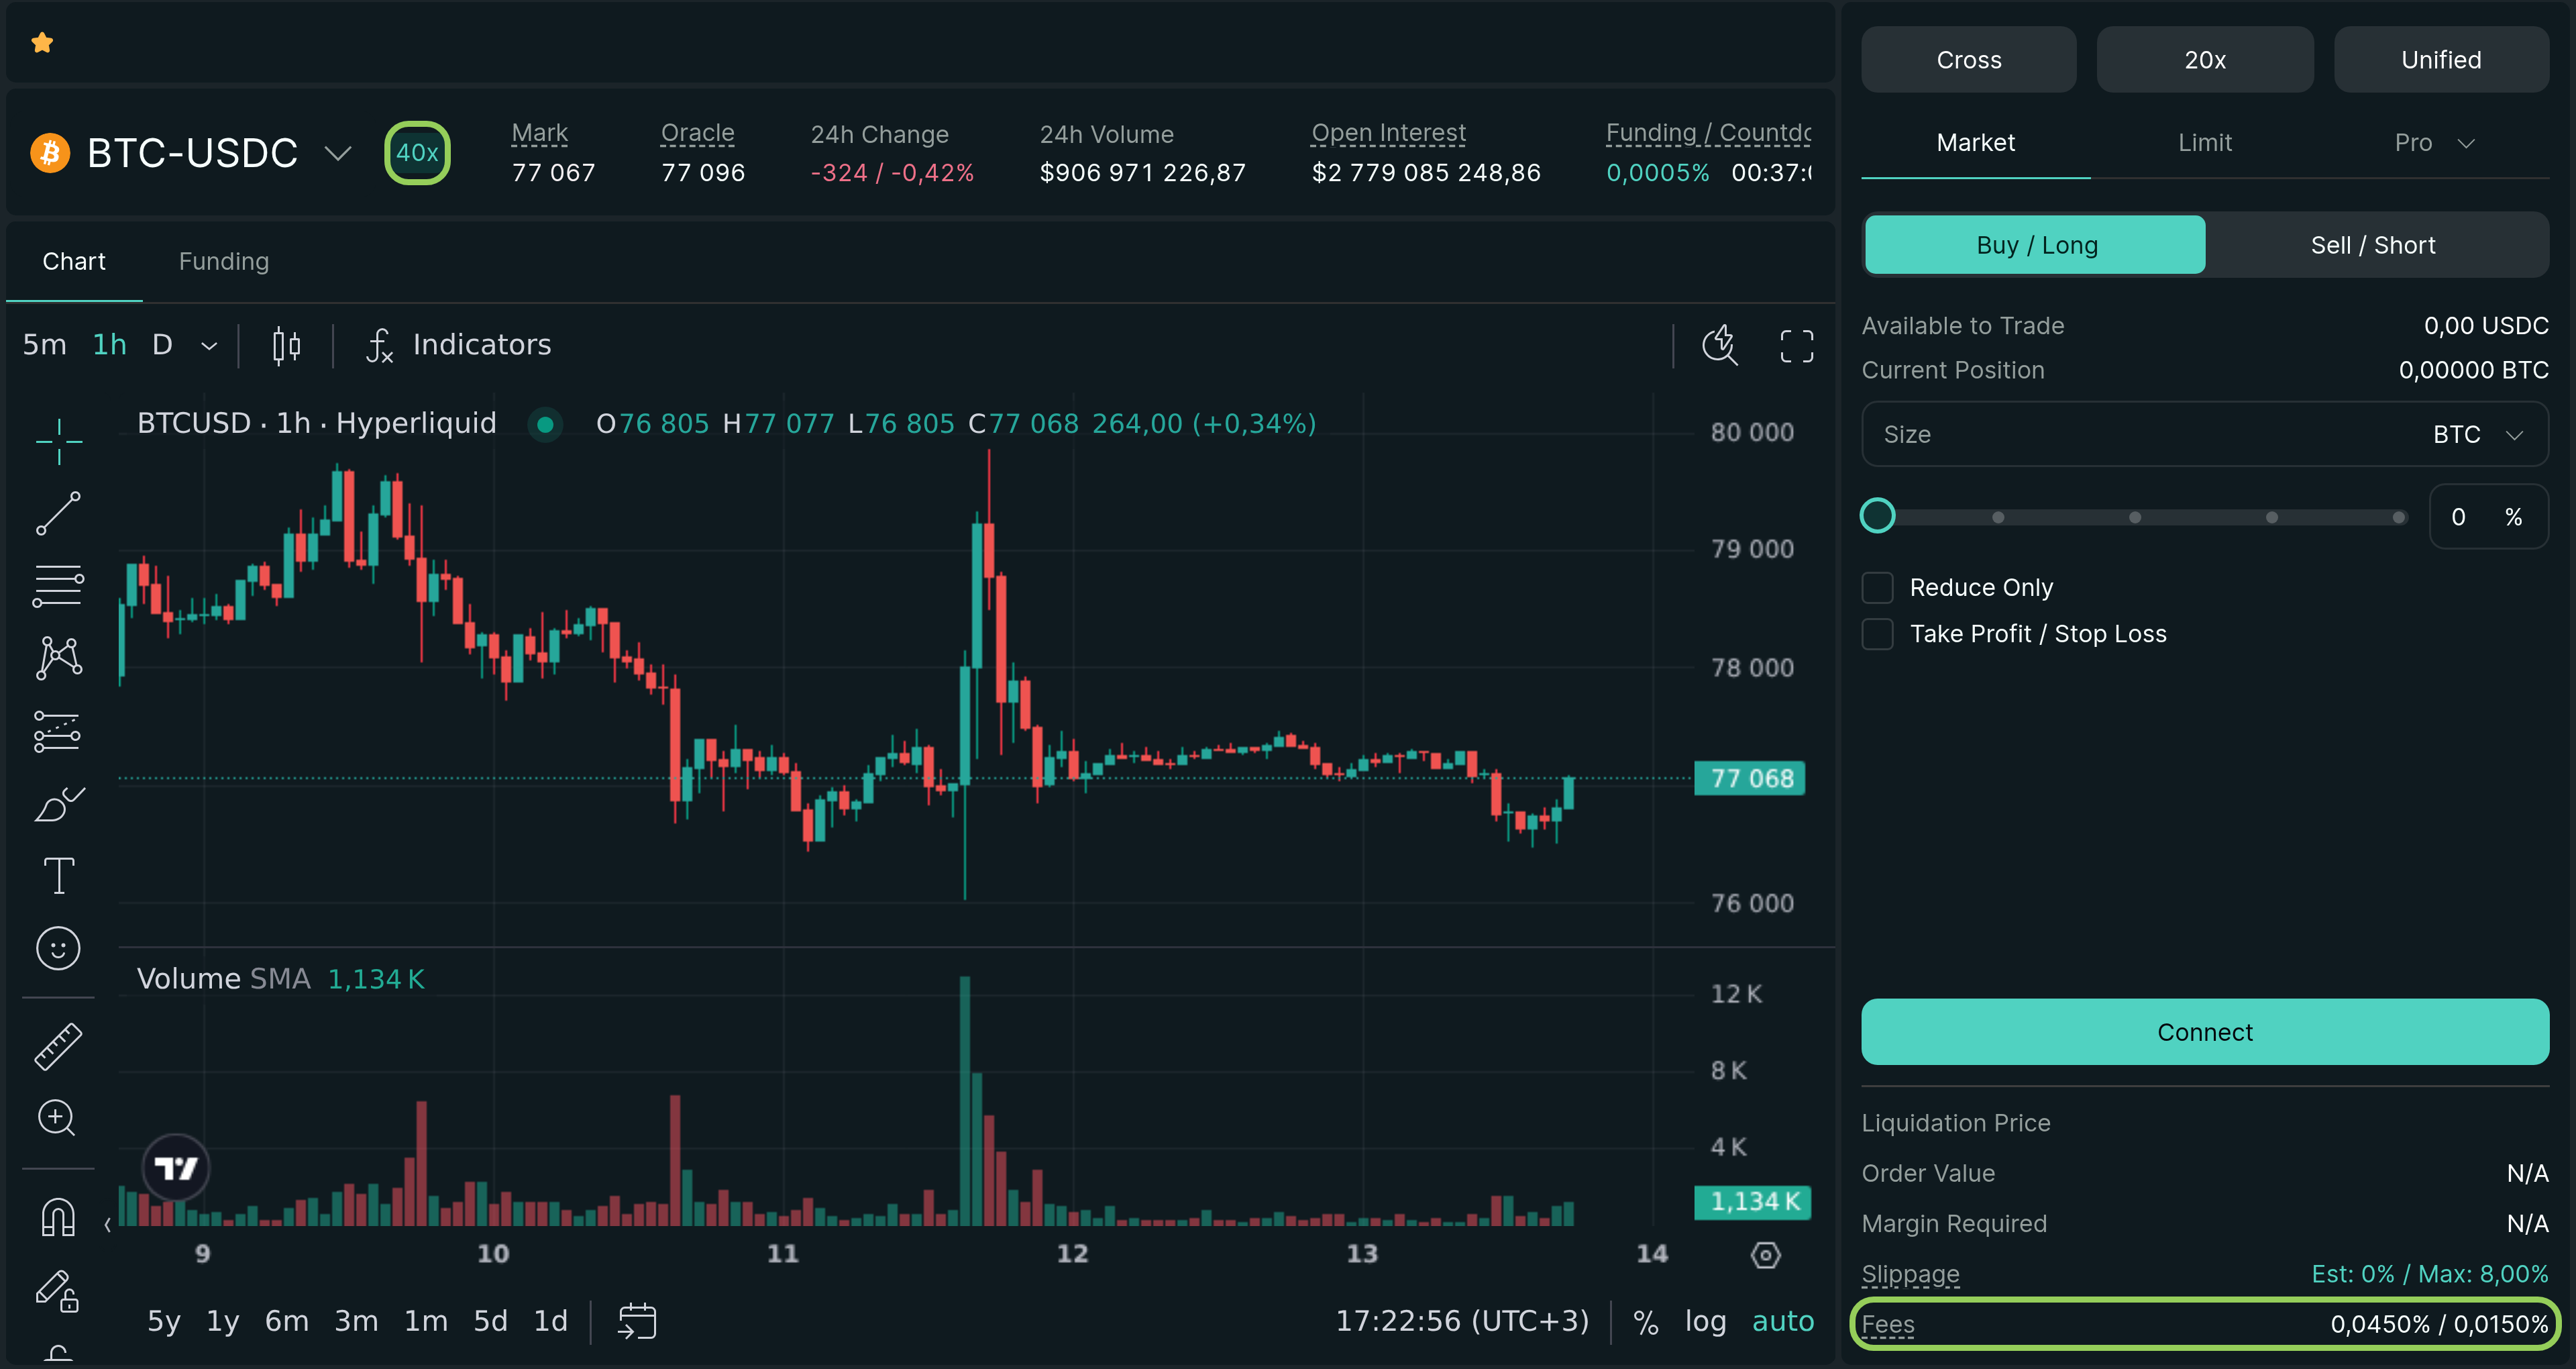The image size is (2576, 1369).
Task: Click the Bitcoin coin logo
Action: (x=50, y=153)
